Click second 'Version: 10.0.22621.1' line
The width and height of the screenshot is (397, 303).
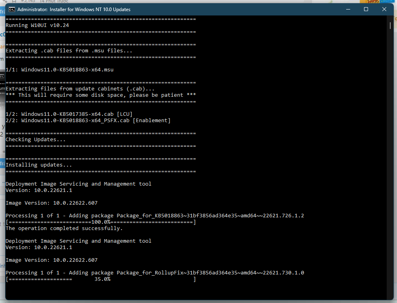click(x=39, y=247)
